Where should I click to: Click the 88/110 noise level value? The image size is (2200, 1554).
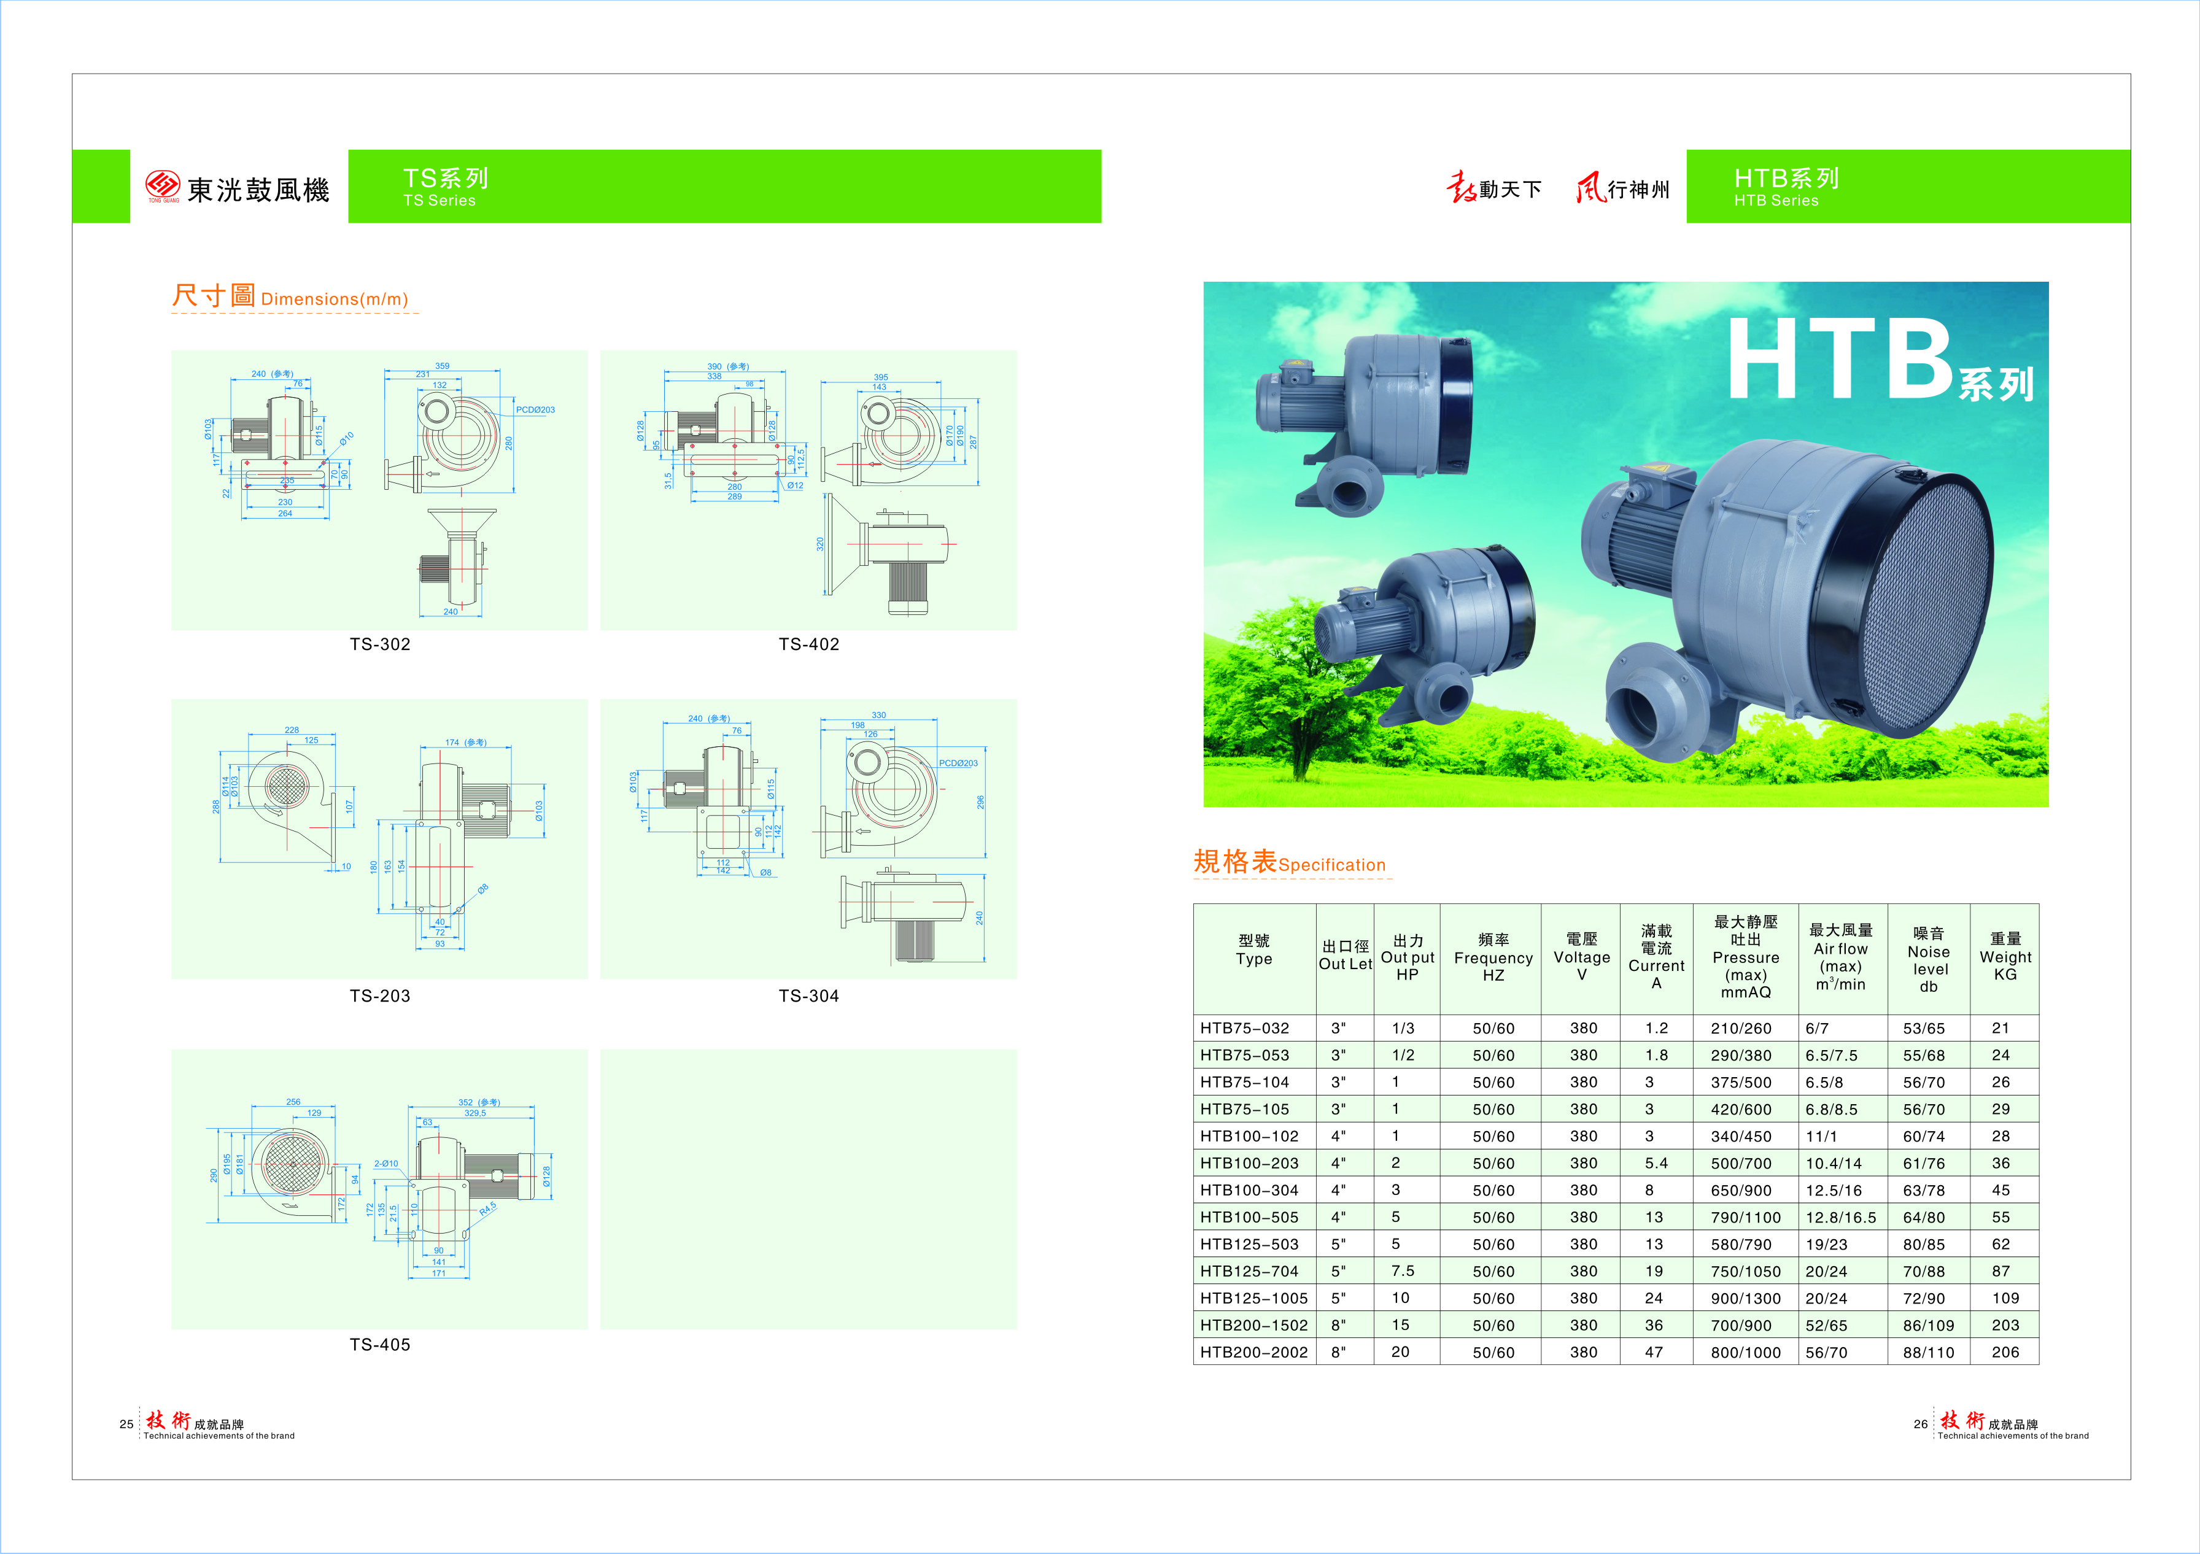pos(1929,1352)
